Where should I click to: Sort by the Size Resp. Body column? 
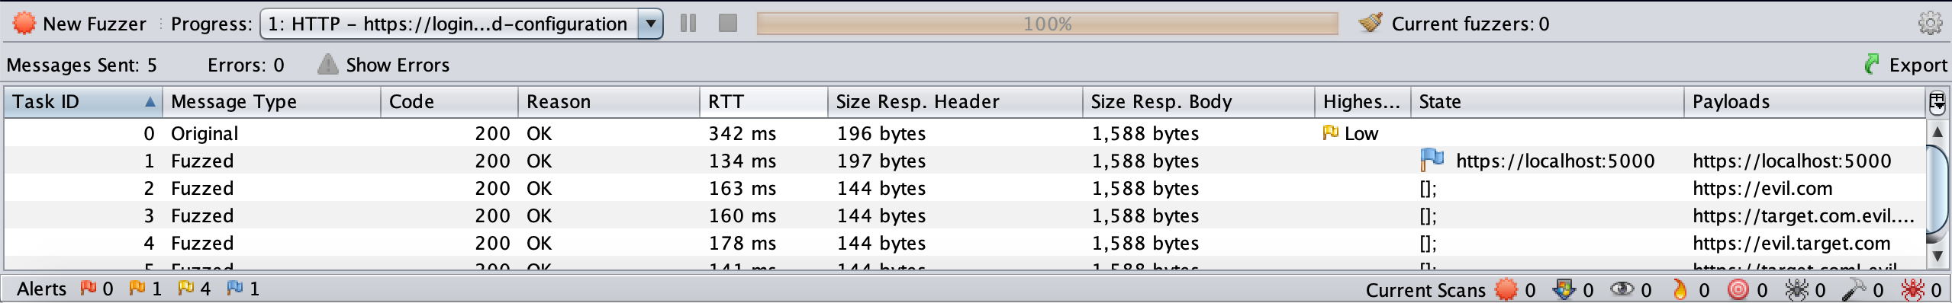(x=1198, y=102)
